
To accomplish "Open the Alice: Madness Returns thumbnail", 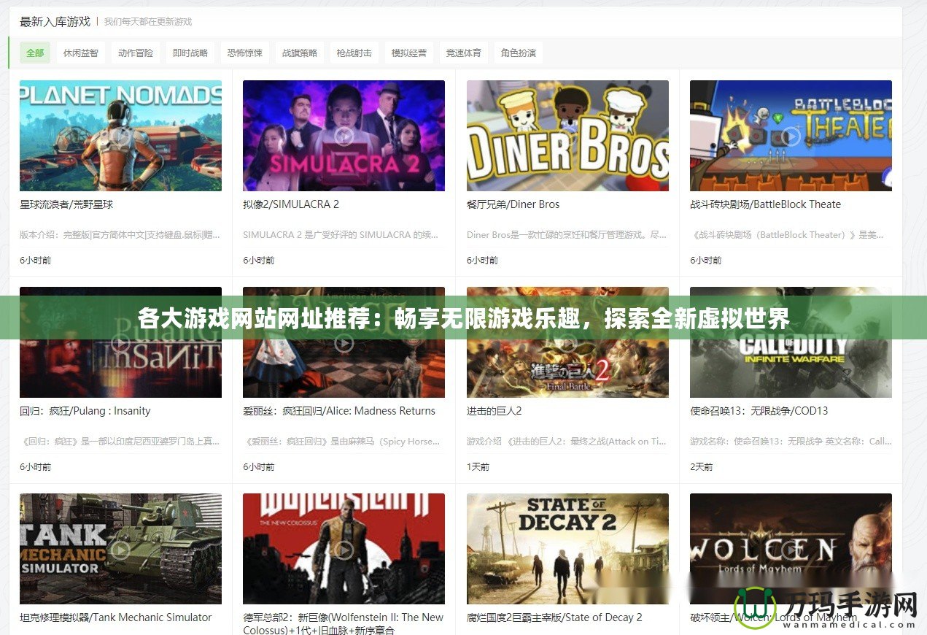I will tap(344, 342).
